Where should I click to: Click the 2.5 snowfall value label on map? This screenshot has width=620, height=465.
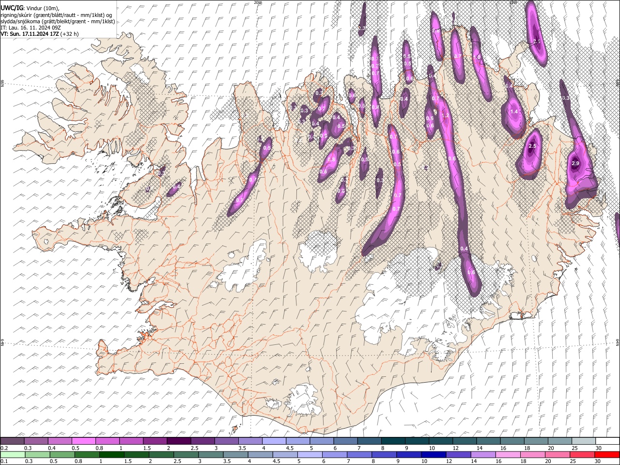coord(533,146)
